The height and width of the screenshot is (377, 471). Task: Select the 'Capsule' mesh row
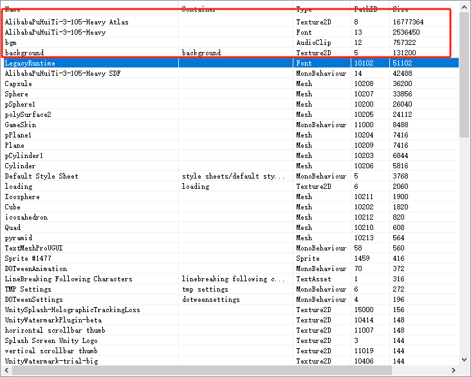[230, 83]
